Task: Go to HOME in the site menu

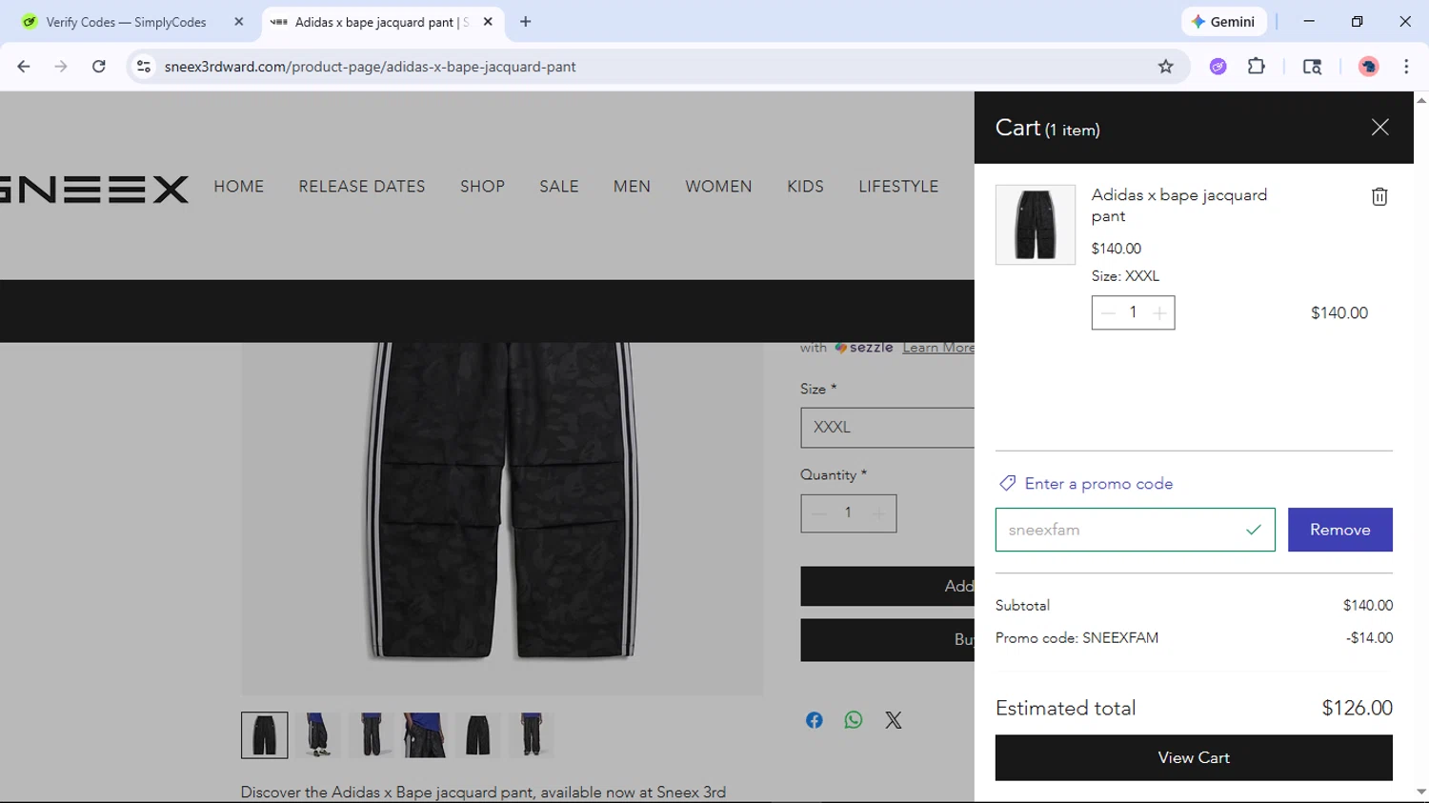Action: pyautogui.click(x=238, y=187)
